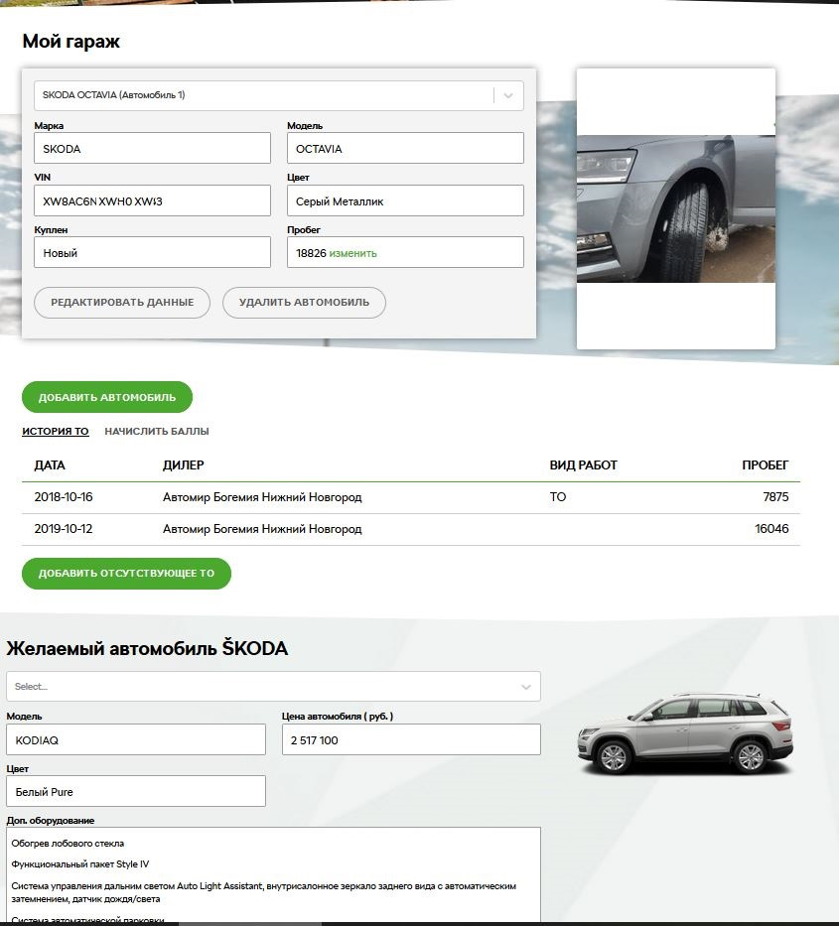Click the dealer name in the 2018-10-16 row
This screenshot has height=926, width=839.
point(262,497)
